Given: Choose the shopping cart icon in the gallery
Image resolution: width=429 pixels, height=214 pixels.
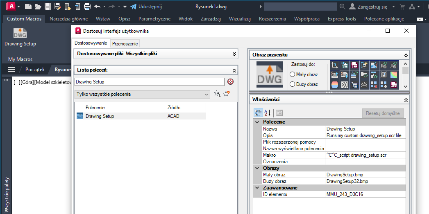Looking at the screenshot, I should click(355, 84).
